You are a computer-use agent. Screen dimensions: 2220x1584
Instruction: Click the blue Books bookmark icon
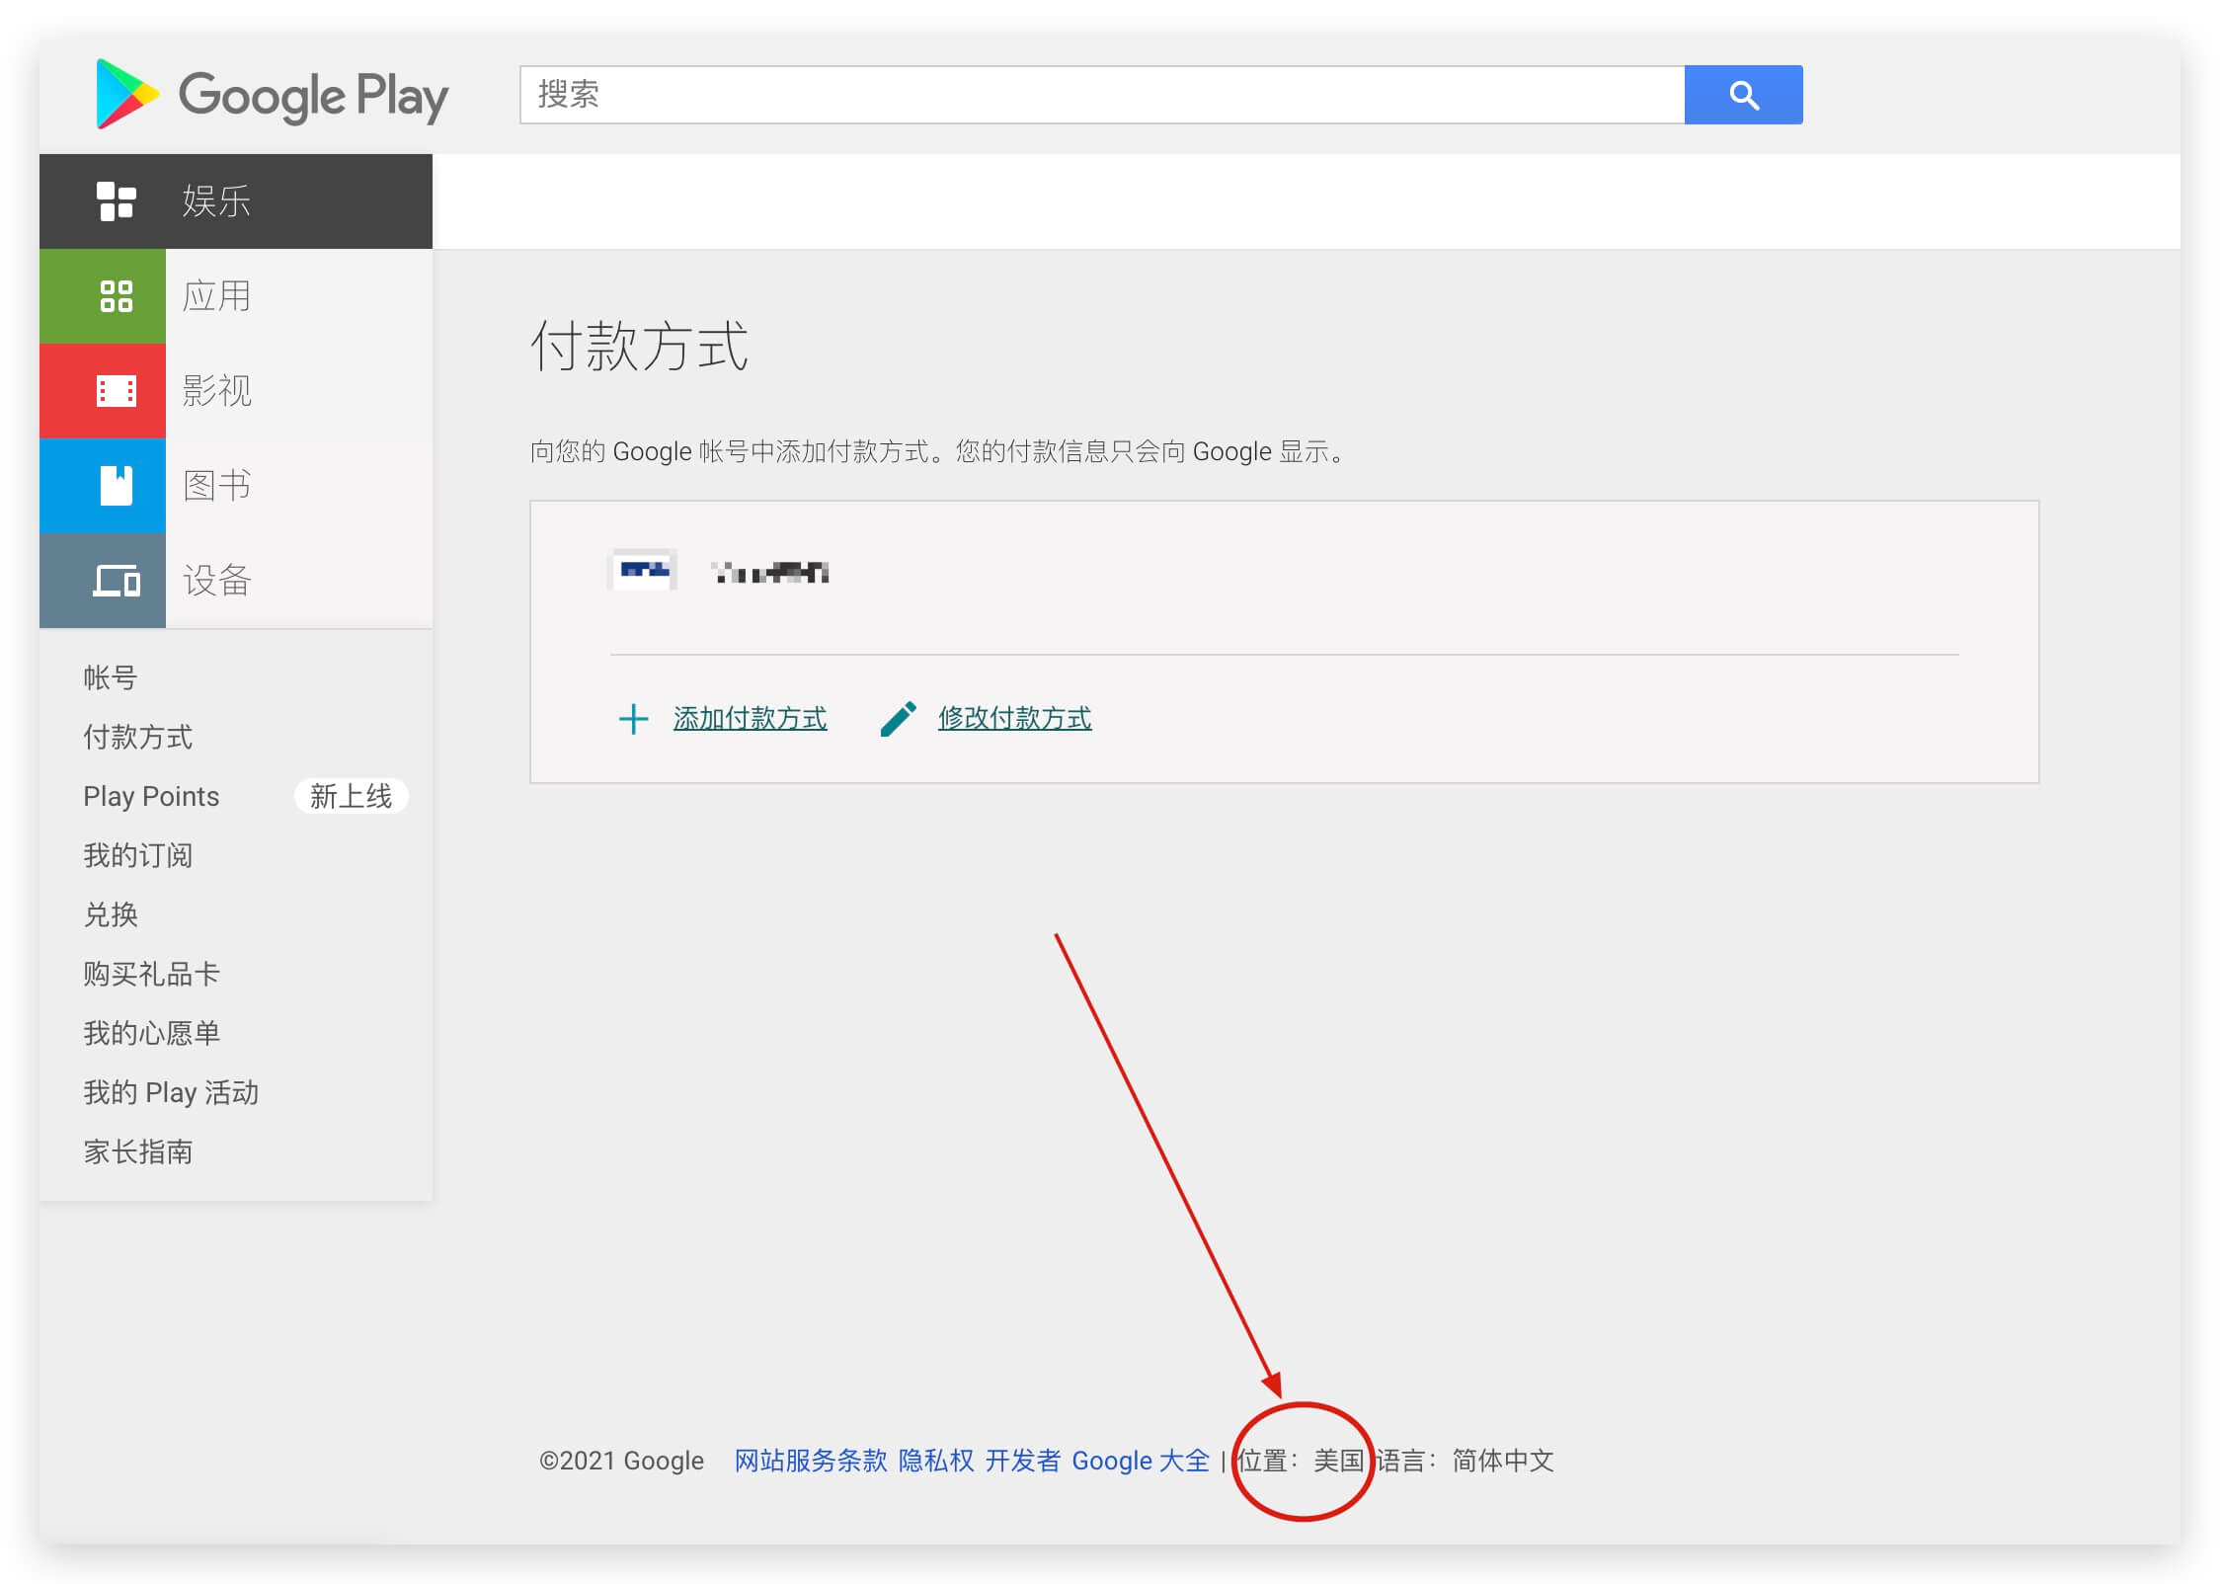pyautogui.click(x=116, y=485)
